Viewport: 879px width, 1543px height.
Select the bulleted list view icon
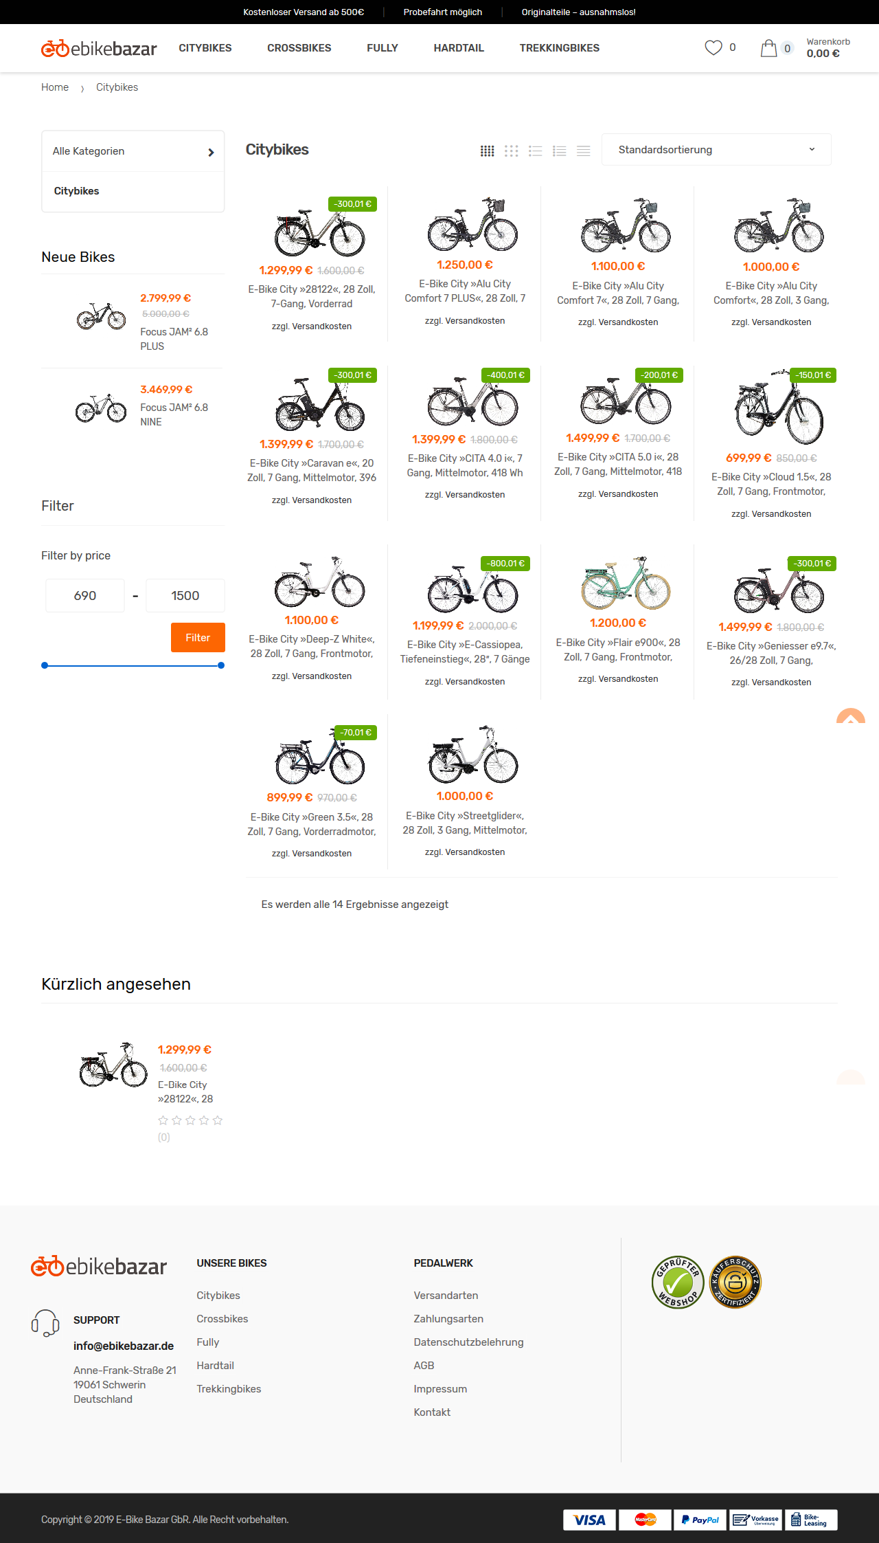pyautogui.click(x=535, y=151)
